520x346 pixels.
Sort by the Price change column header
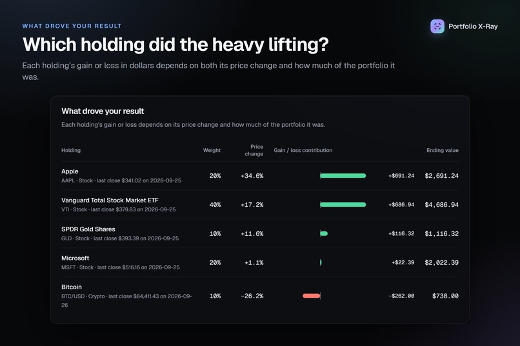(x=254, y=150)
